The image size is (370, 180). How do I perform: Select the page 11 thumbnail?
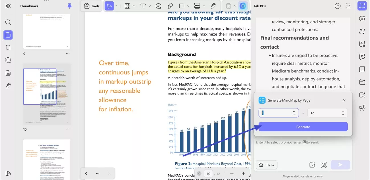[x=47, y=160]
